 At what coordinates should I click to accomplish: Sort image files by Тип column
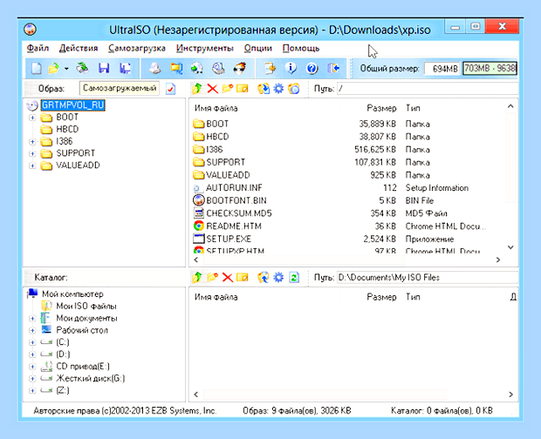click(413, 109)
